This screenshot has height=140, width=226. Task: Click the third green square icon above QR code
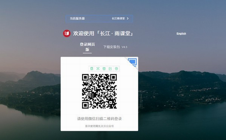click(104, 68)
